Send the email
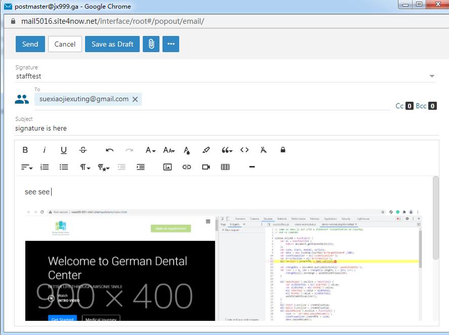Screen dimensions: 449x335 (30, 44)
